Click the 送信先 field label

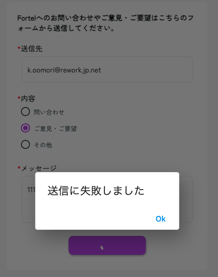pyautogui.click(x=32, y=49)
